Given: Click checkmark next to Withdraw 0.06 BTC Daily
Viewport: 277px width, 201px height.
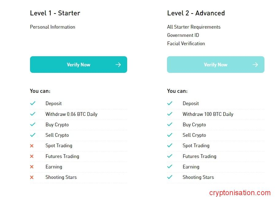Looking at the screenshot, I should pyautogui.click(x=33, y=114).
